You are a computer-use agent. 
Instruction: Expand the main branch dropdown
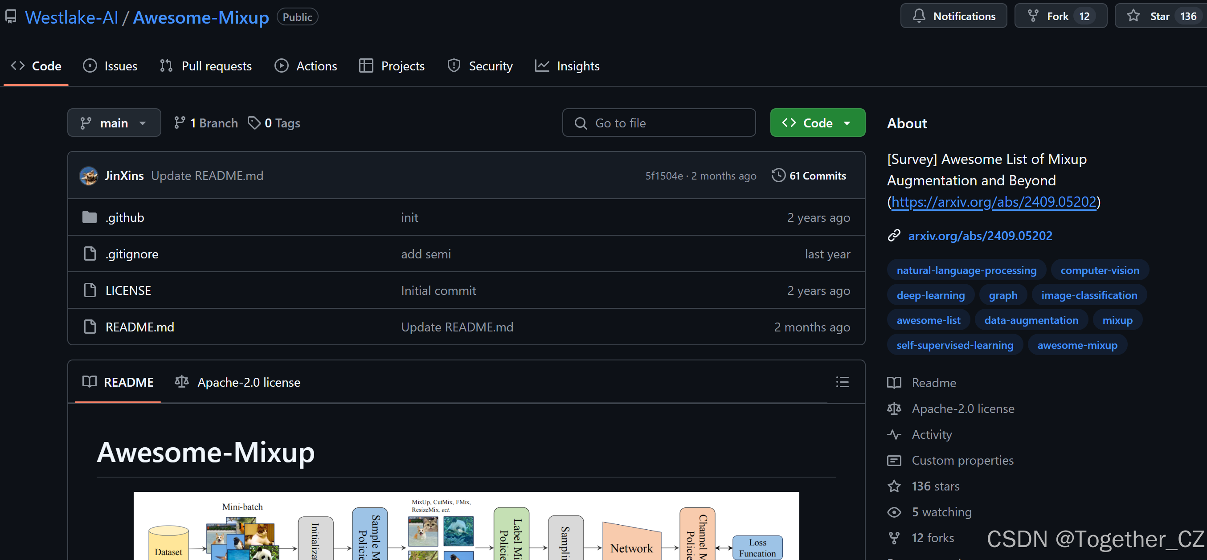point(114,123)
